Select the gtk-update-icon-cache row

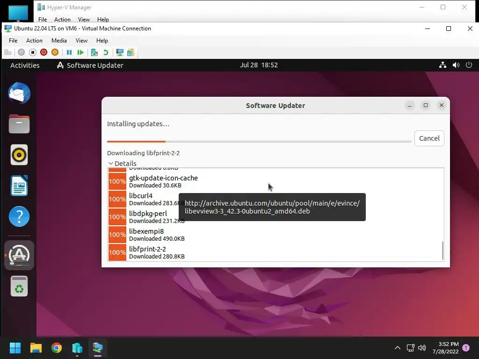click(275, 181)
